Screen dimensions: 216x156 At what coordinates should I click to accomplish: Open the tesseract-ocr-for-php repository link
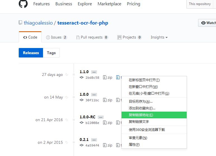(83, 23)
